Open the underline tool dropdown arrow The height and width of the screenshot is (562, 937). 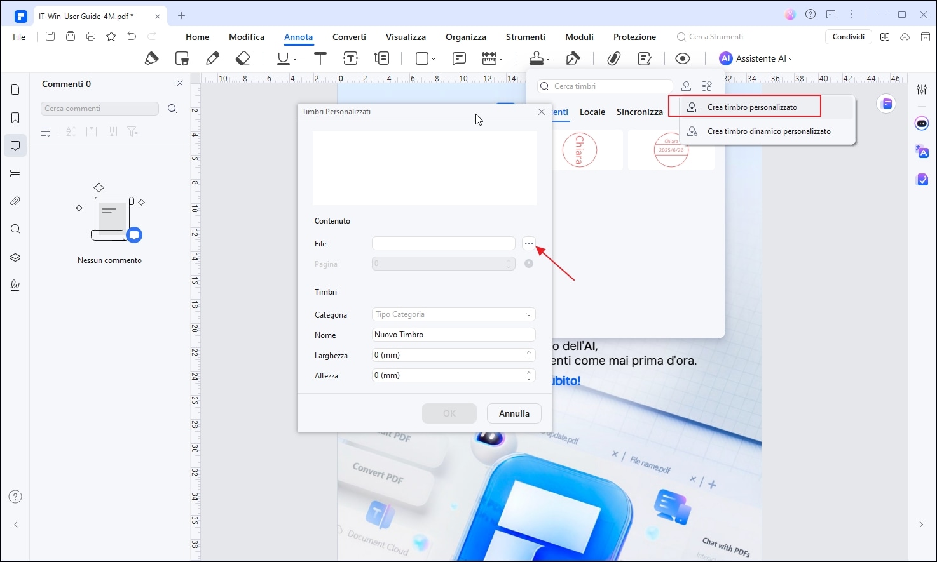(x=295, y=59)
